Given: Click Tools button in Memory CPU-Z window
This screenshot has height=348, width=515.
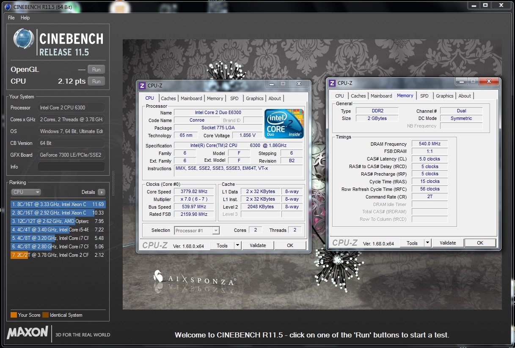Looking at the screenshot, I should coord(413,243).
